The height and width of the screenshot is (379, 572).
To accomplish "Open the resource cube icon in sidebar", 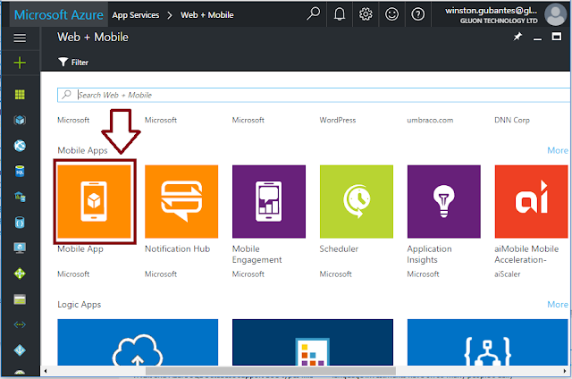I will click(x=20, y=120).
